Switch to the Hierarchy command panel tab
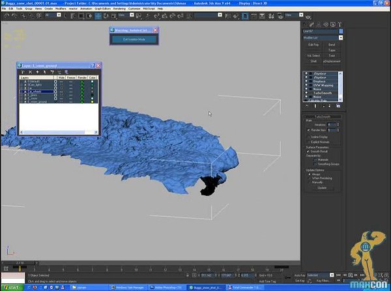This screenshot has height=291, width=391. tap(319, 24)
